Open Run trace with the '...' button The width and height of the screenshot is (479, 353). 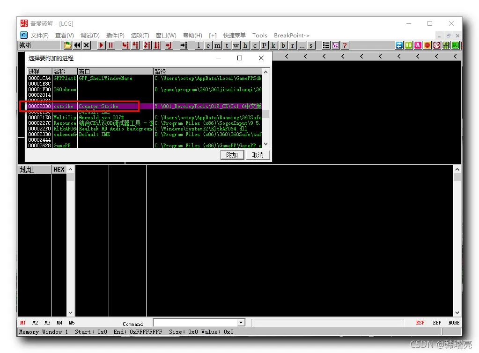point(302,45)
